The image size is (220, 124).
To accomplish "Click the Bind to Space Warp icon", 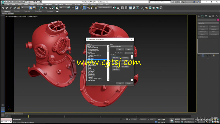I will (x=18, y=8).
